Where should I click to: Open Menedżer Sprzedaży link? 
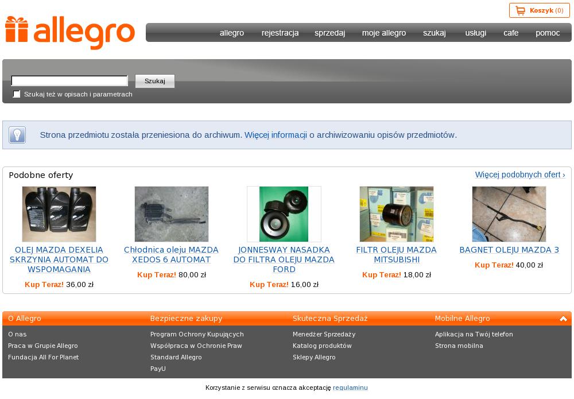click(324, 334)
